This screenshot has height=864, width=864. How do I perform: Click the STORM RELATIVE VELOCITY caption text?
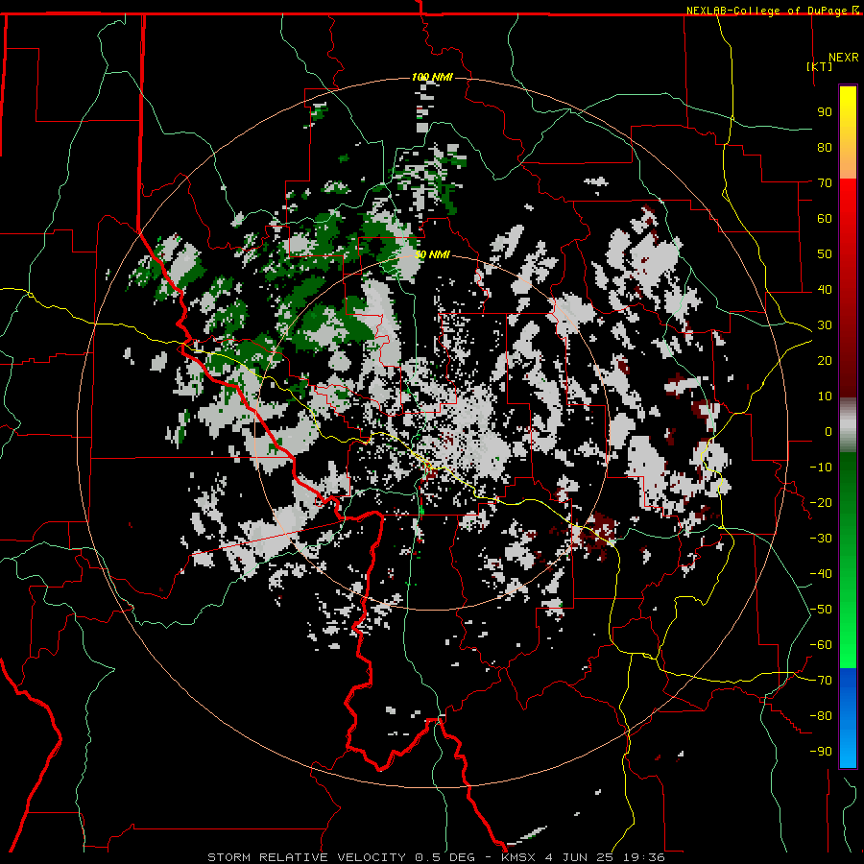pyautogui.click(x=306, y=857)
